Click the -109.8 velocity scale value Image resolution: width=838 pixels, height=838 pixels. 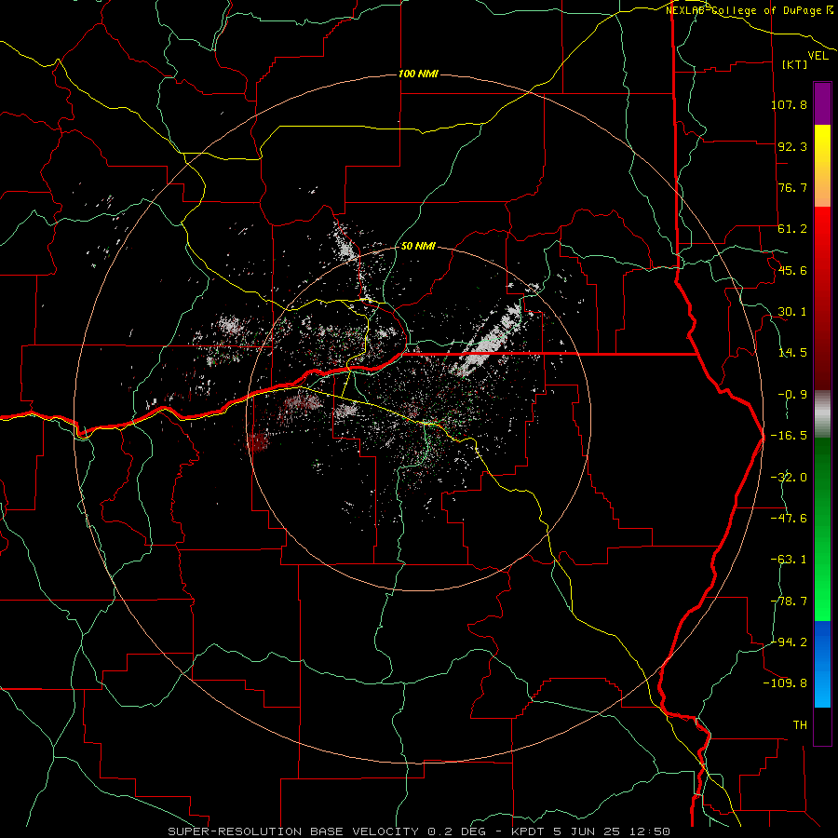[x=785, y=683]
